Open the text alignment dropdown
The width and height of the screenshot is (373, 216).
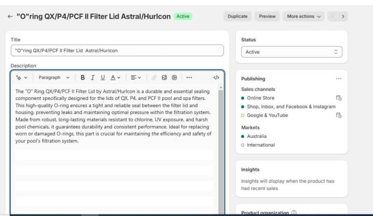tap(136, 78)
